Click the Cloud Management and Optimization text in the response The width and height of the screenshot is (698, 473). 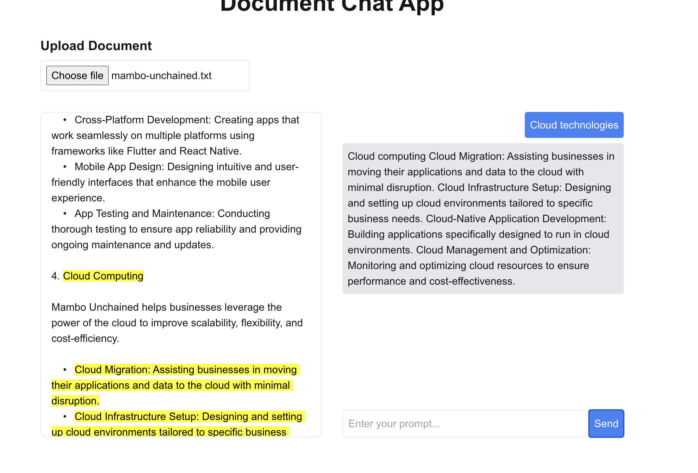pos(503,250)
